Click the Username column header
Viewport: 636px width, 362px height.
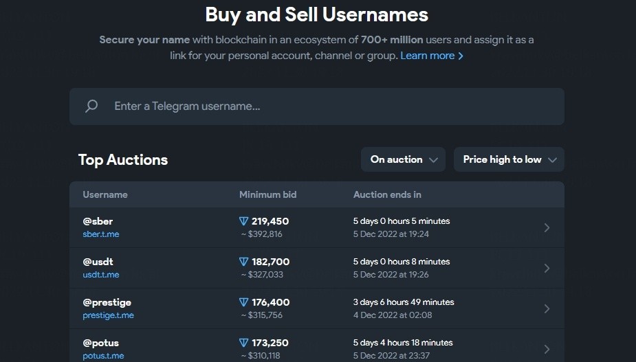(x=105, y=194)
